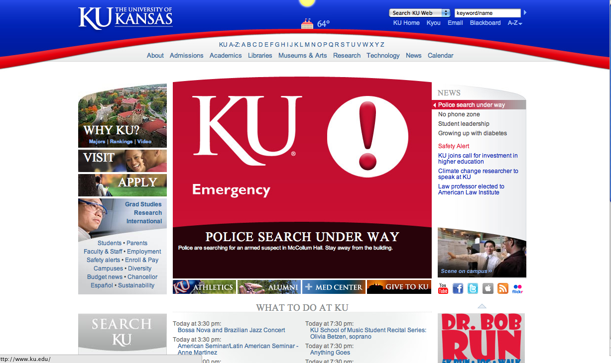Viewport: 611px width, 363px height.
Task: Click the search go arrow button
Action: click(525, 12)
